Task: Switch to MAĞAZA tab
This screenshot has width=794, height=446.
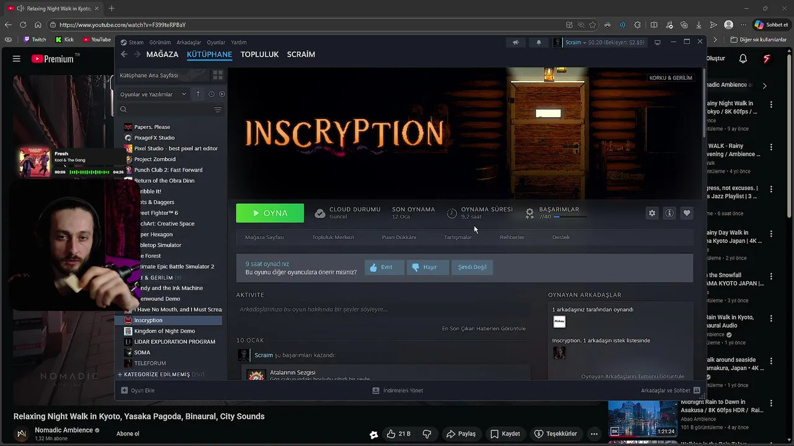Action: 162,55
